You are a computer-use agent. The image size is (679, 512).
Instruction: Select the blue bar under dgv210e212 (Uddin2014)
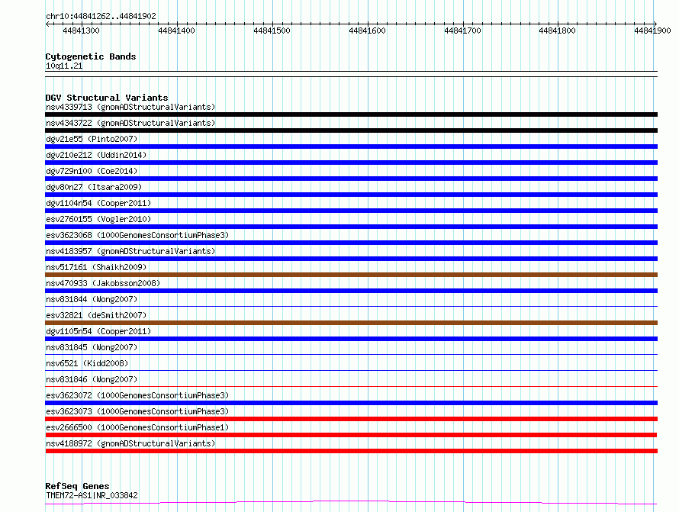click(x=351, y=163)
